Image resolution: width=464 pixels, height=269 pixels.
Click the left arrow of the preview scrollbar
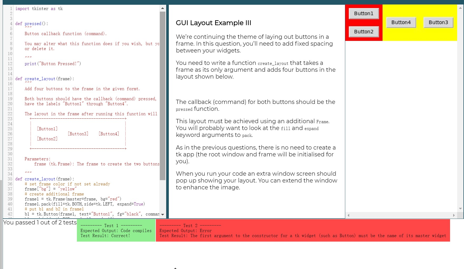[348, 215]
